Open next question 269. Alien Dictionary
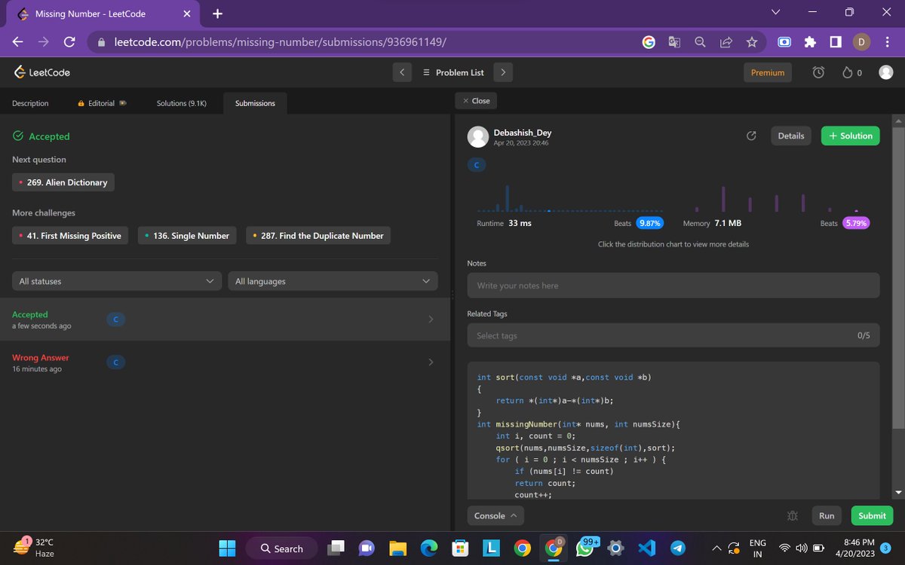Screen dimensions: 905x565 63,182
